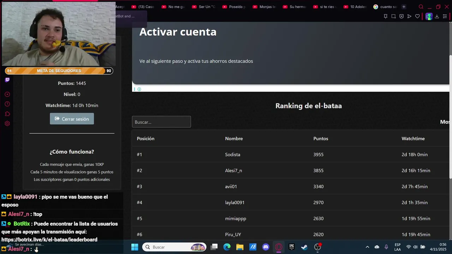The height and width of the screenshot is (254, 452).
Task: Switch to 'Ser Un' YouTube tab
Action: click(x=203, y=7)
